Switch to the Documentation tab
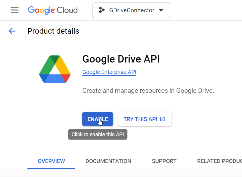 coord(108,161)
